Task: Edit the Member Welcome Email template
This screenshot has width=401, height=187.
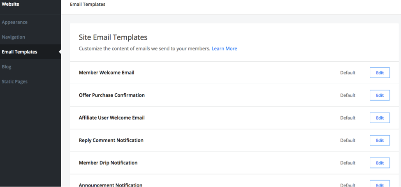Action: [380, 73]
